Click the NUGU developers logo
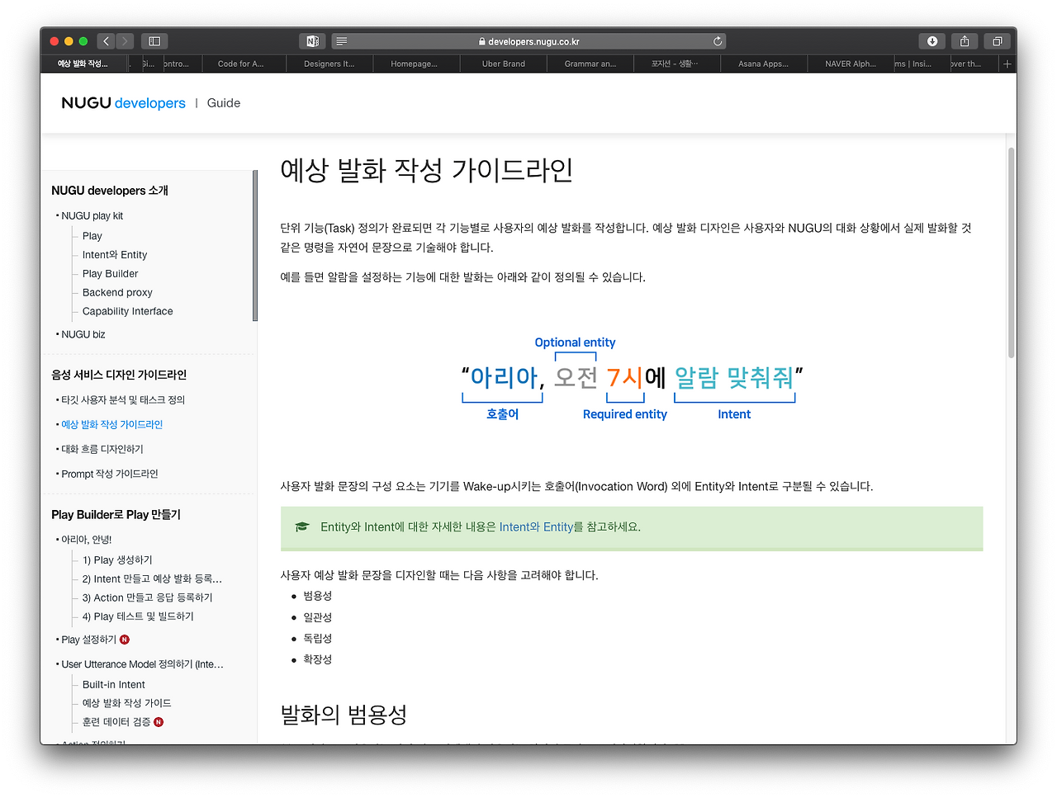1057x798 pixels. [x=122, y=102]
